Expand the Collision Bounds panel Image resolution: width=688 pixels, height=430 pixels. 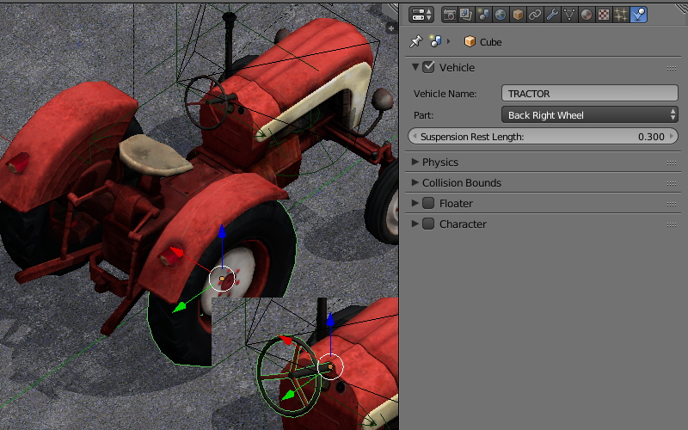point(415,182)
